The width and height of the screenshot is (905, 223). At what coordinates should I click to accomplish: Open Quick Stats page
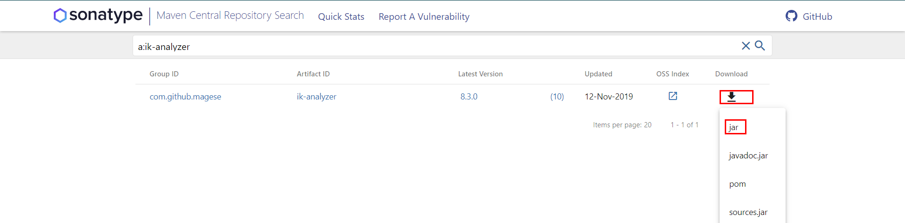coord(341,17)
